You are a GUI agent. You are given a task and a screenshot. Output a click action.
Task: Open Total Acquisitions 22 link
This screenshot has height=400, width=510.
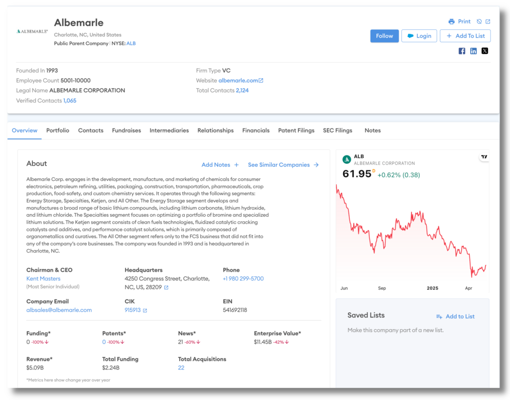click(181, 368)
